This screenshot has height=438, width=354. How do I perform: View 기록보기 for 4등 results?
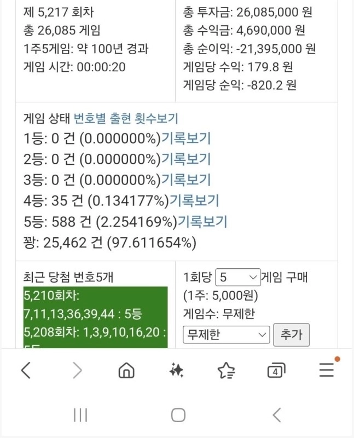[x=194, y=201]
